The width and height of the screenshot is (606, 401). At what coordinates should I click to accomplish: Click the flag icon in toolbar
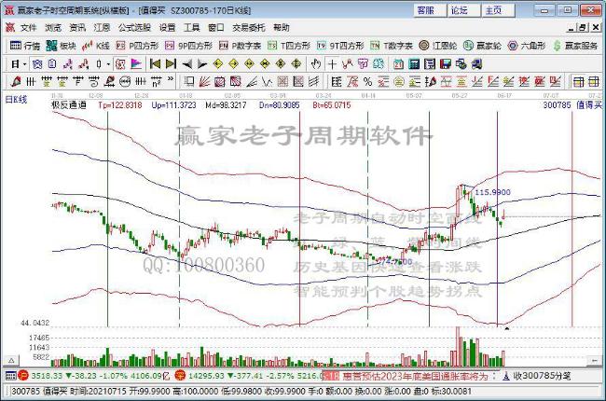tap(136, 64)
